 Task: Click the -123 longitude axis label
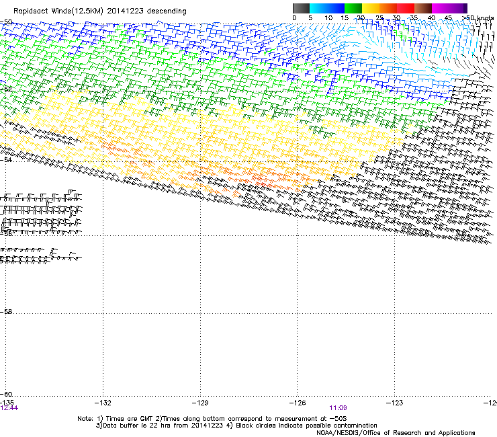tap(395, 403)
